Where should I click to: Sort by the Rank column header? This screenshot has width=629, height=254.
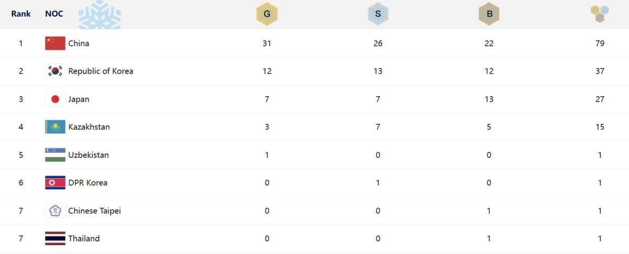pos(21,14)
